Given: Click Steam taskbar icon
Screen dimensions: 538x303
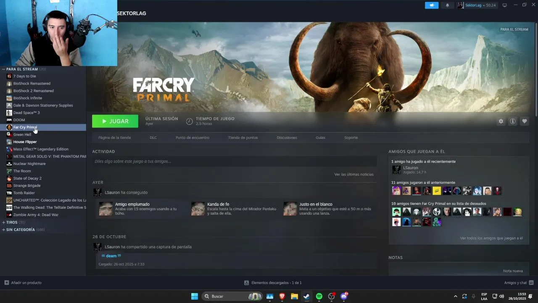Looking at the screenshot, I should pyautogui.click(x=307, y=296).
